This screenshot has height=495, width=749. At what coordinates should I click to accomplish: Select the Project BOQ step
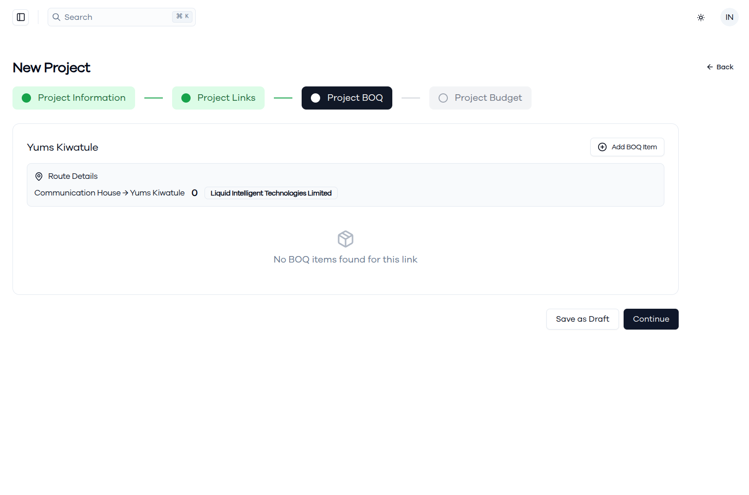coord(347,98)
